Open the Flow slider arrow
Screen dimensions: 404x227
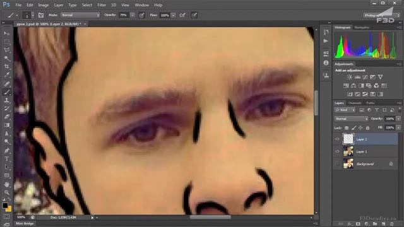point(174,15)
